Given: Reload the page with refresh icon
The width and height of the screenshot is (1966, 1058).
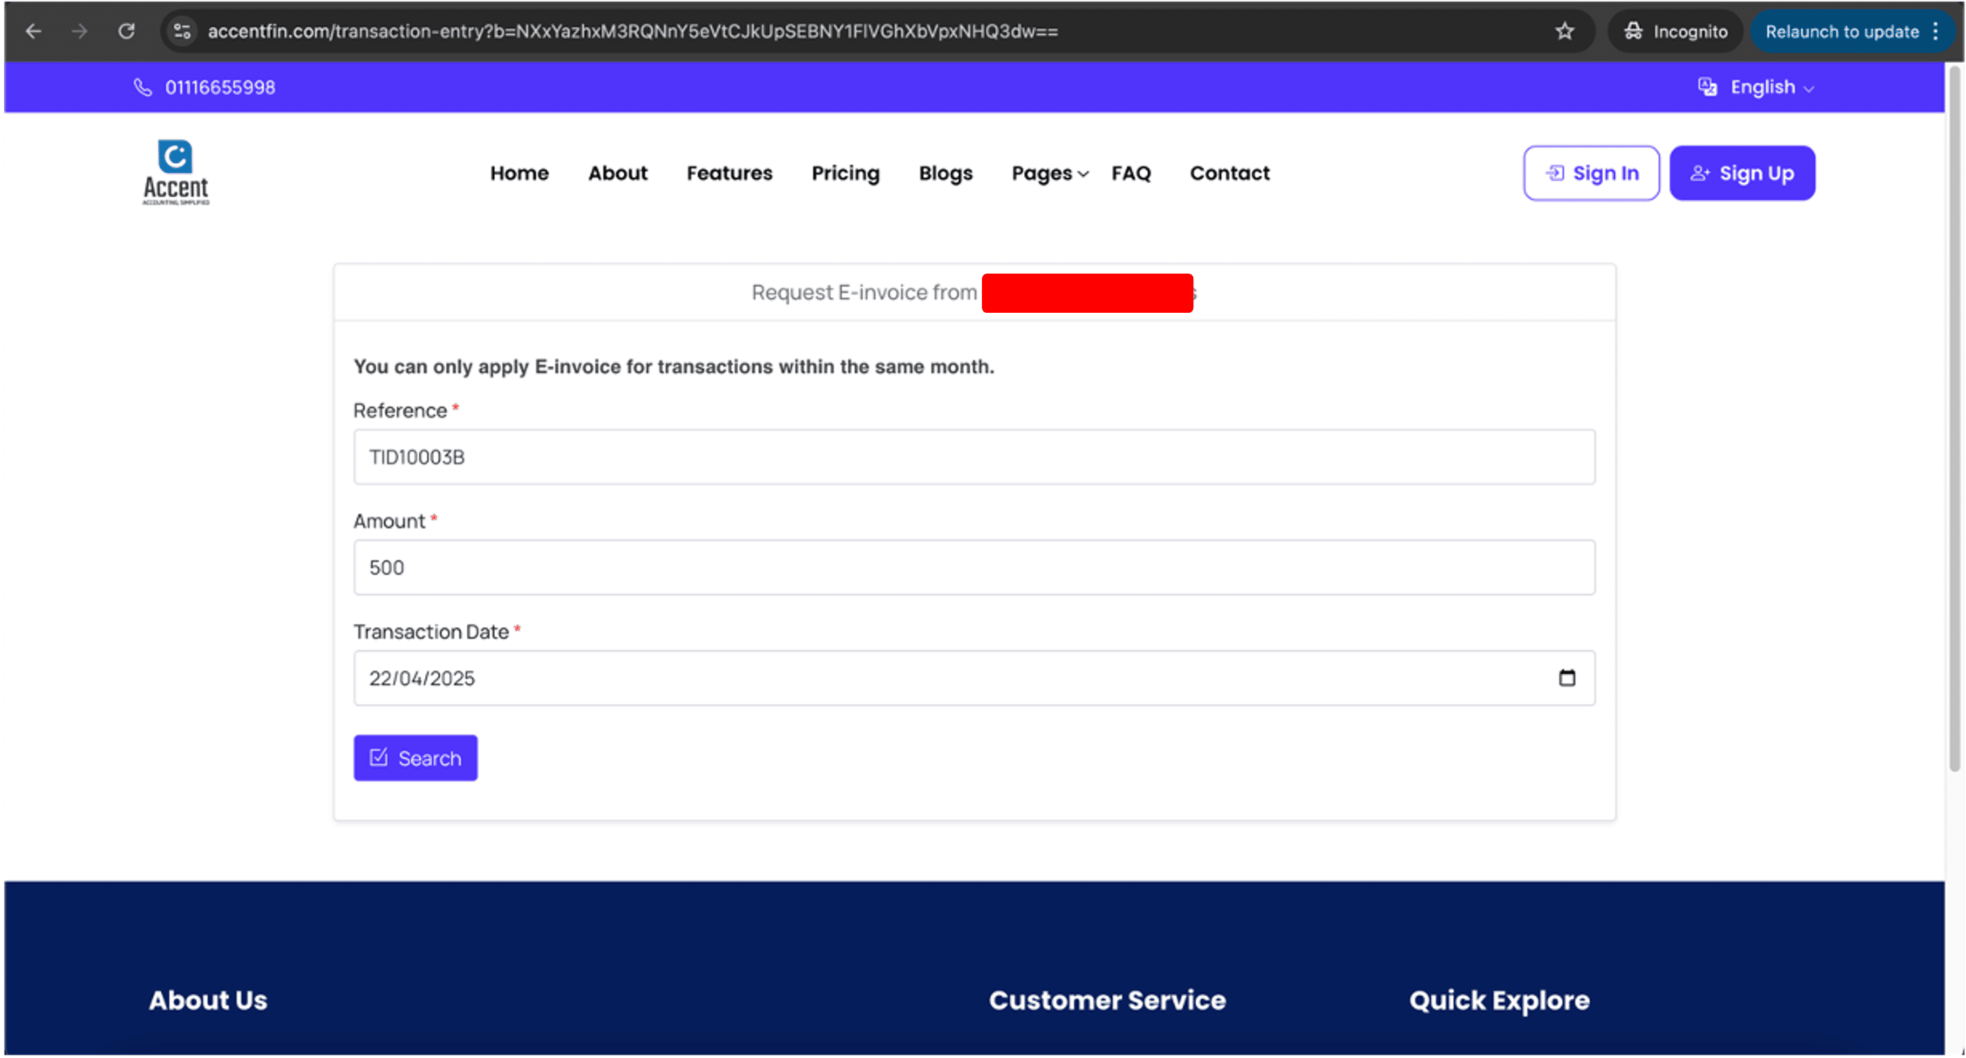Looking at the screenshot, I should 127,31.
